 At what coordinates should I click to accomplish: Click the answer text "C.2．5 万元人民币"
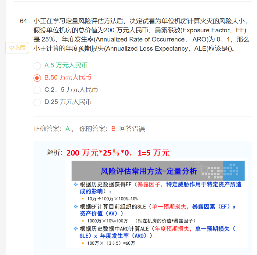tap(71, 90)
